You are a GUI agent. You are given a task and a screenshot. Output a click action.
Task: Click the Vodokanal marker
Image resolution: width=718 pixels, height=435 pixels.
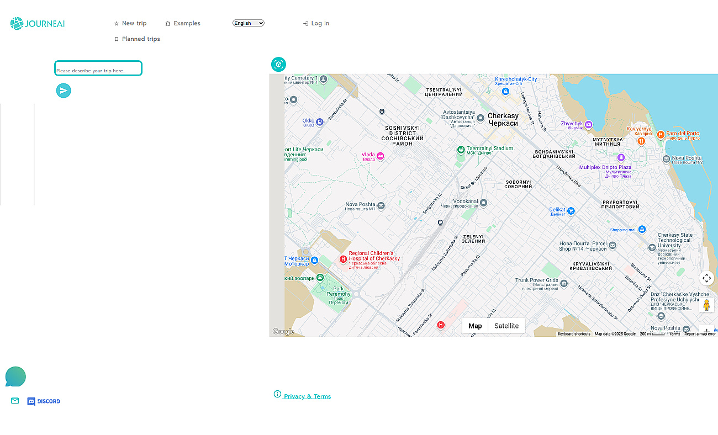tap(484, 203)
